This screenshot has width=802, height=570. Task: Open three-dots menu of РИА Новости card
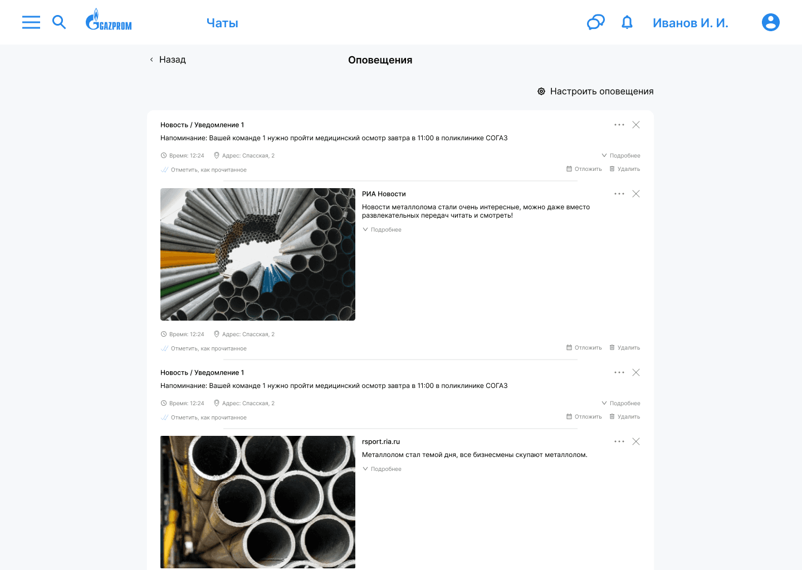coord(619,194)
